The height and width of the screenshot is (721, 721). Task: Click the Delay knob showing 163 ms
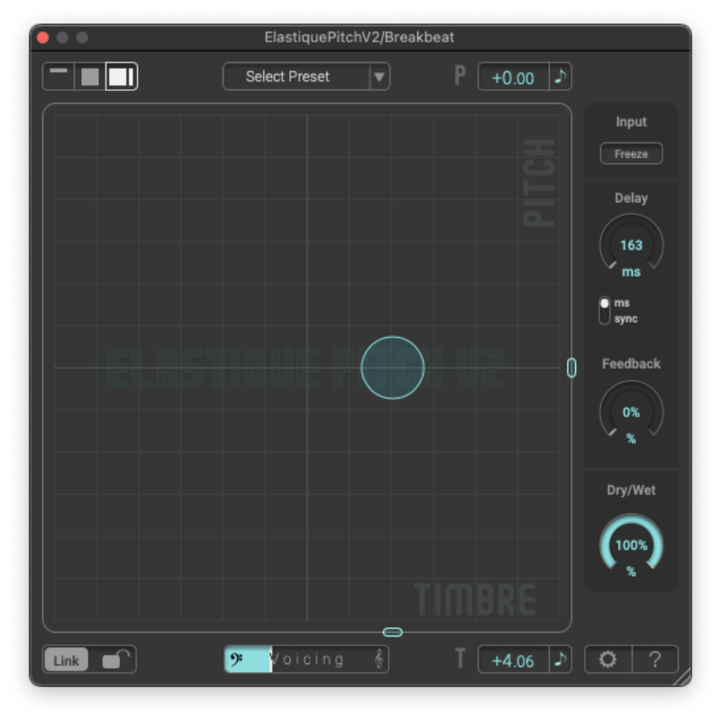[631, 245]
